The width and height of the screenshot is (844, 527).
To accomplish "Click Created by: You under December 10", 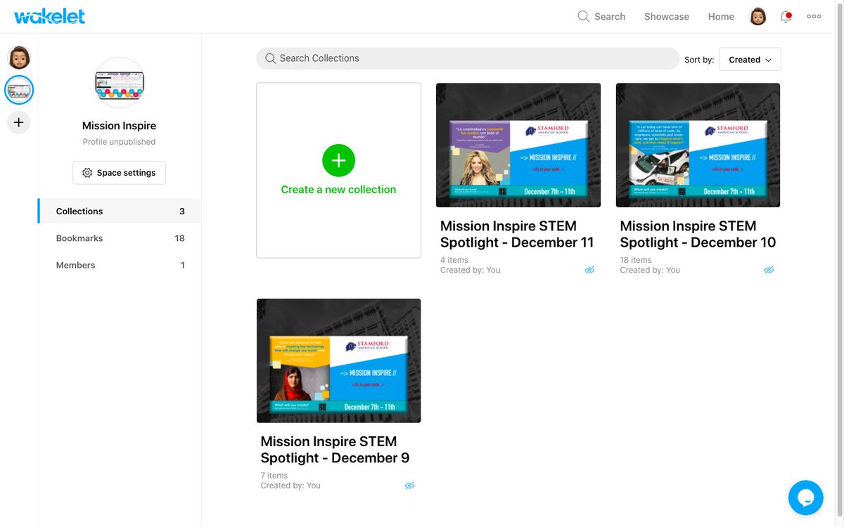I will [x=650, y=270].
